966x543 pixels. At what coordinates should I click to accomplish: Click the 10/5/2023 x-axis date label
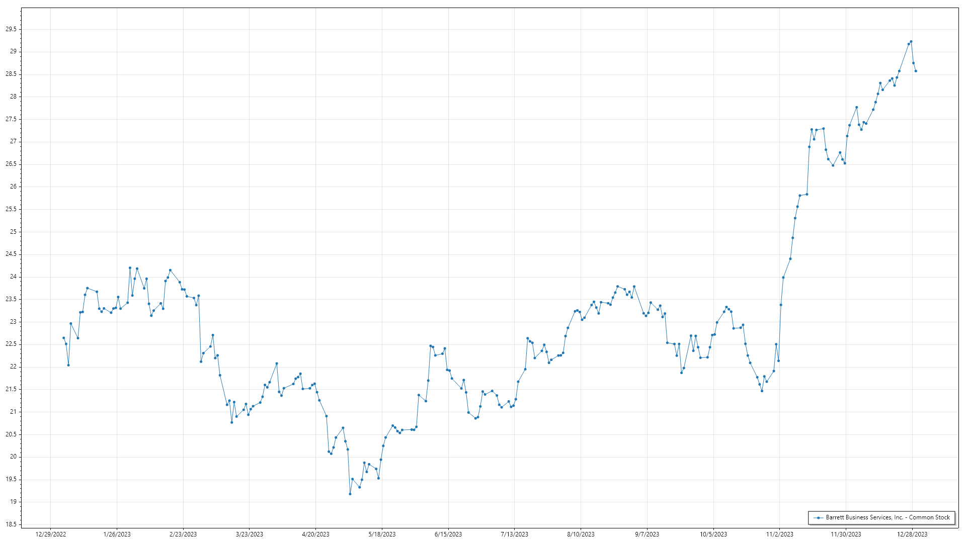713,534
